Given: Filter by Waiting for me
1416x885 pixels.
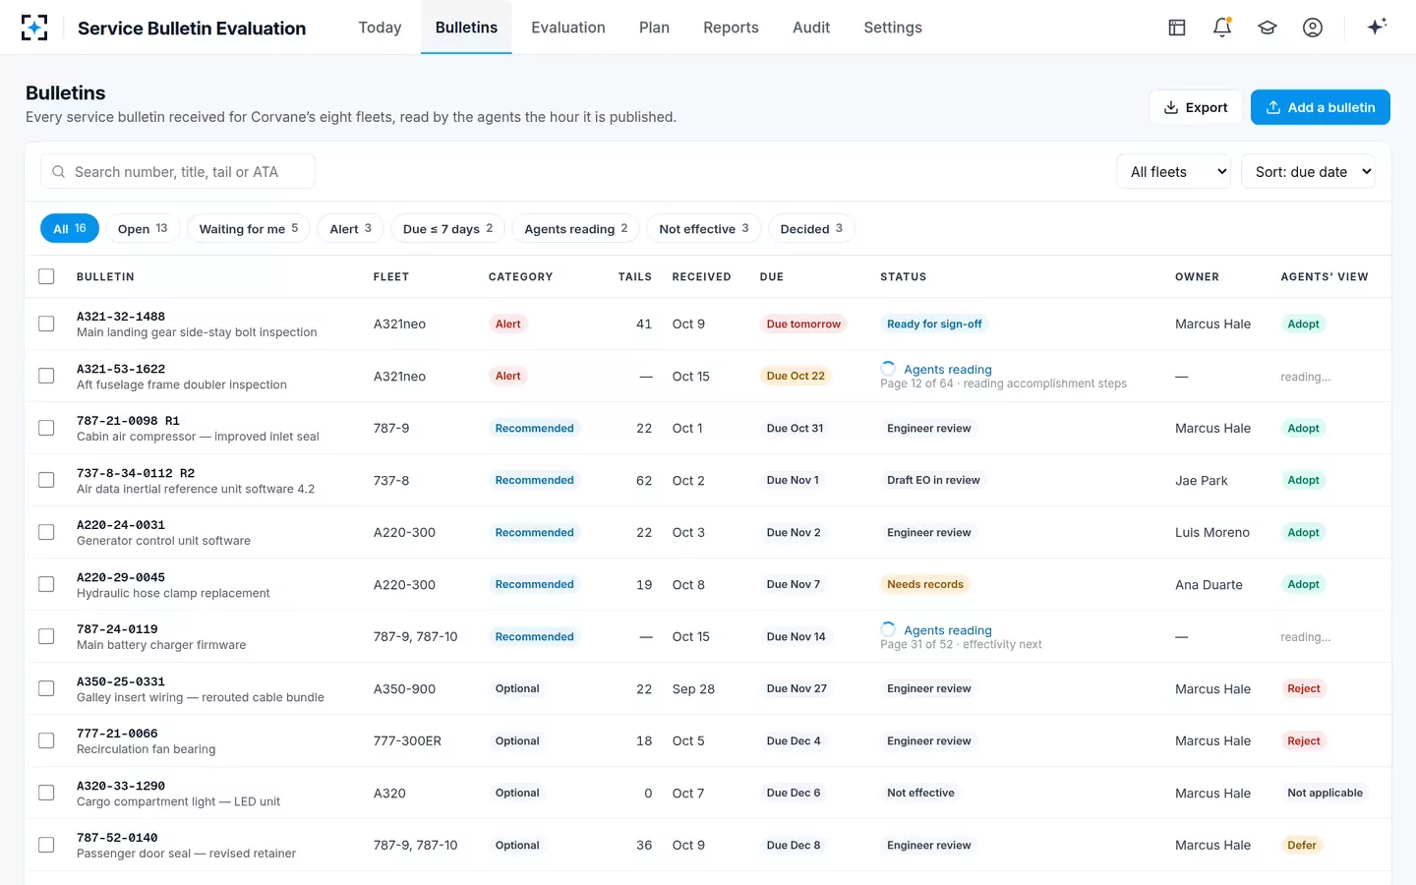Looking at the screenshot, I should click(249, 229).
